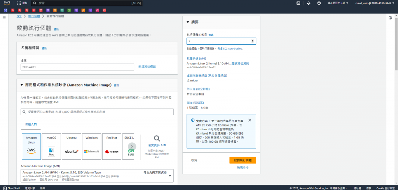Screen dimensions: 398x190
Task: Select the Windows AMI tile
Action: click(92, 147)
